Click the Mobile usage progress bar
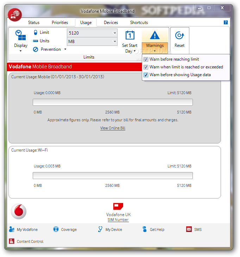 (113, 102)
